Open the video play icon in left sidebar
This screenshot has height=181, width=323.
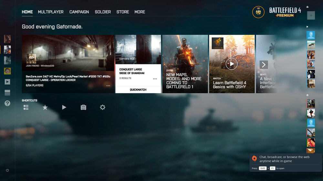(7, 82)
